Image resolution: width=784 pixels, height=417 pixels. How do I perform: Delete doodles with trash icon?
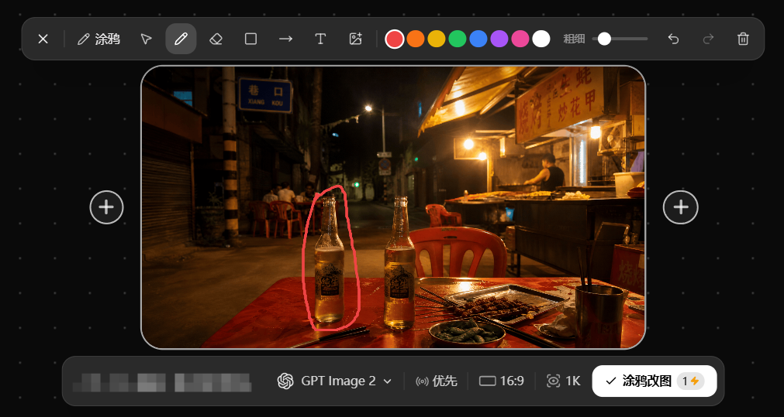(744, 39)
